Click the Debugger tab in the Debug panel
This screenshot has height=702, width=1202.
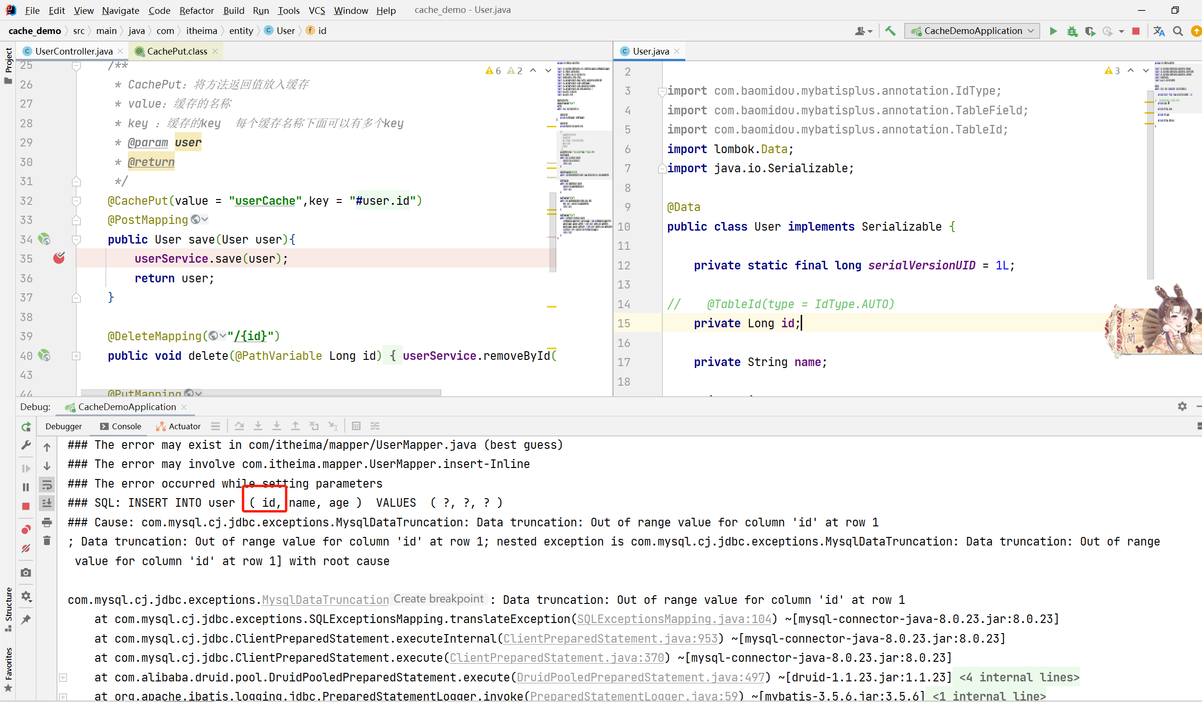(x=64, y=426)
